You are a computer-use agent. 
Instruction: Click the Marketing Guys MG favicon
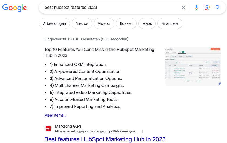coord(48,128)
